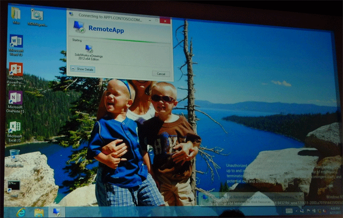
Task: Launch Microsoft PowerPoint desktop shortcut
Action: [16, 69]
